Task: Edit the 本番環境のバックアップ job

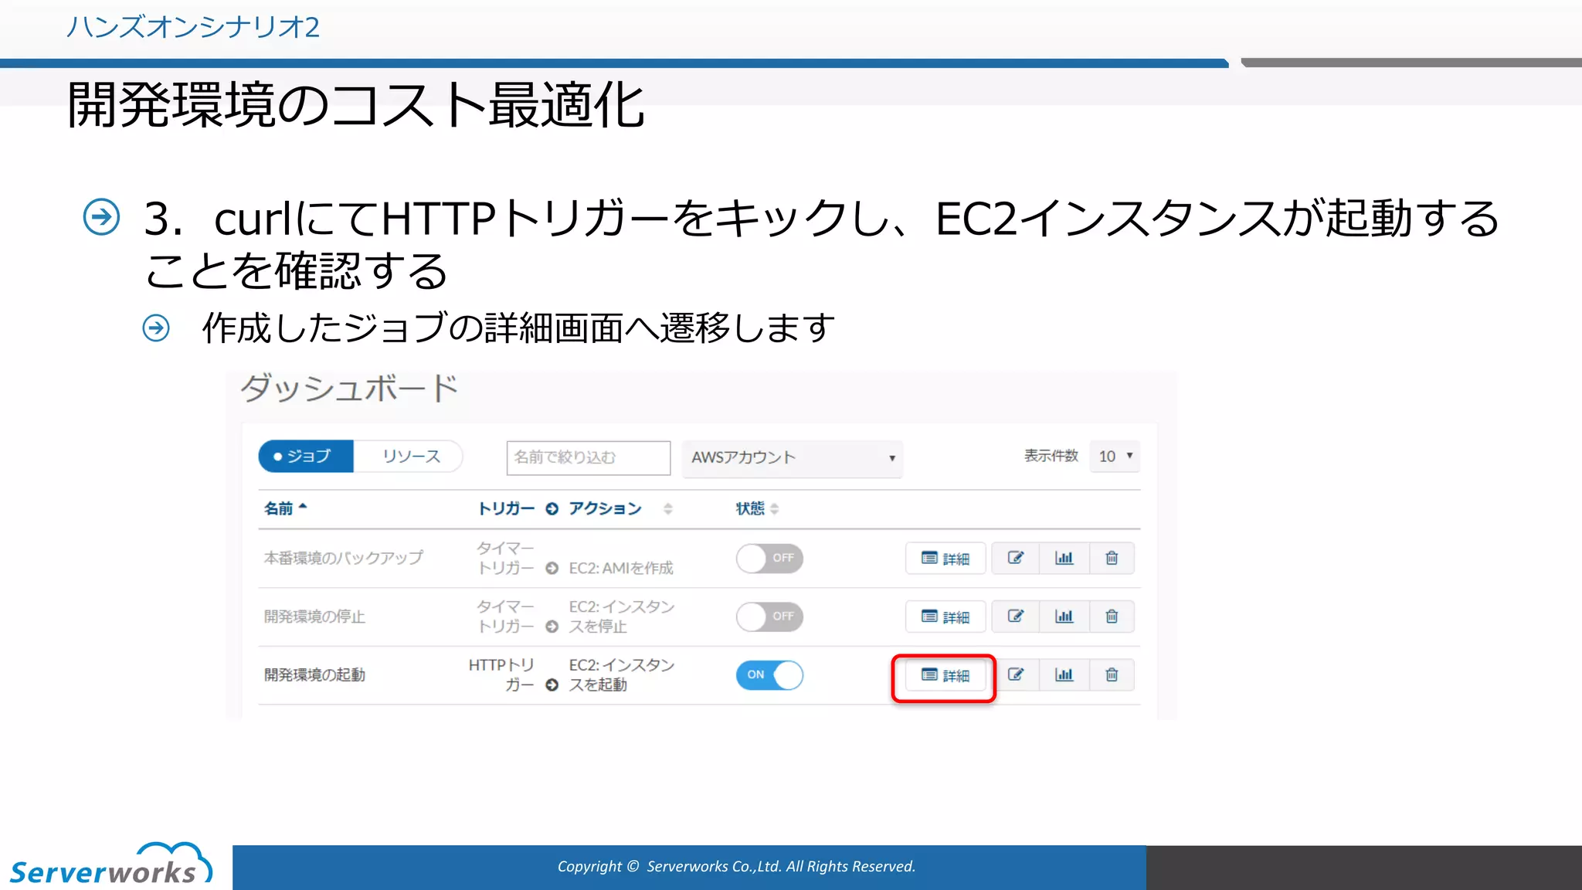Action: click(1016, 558)
